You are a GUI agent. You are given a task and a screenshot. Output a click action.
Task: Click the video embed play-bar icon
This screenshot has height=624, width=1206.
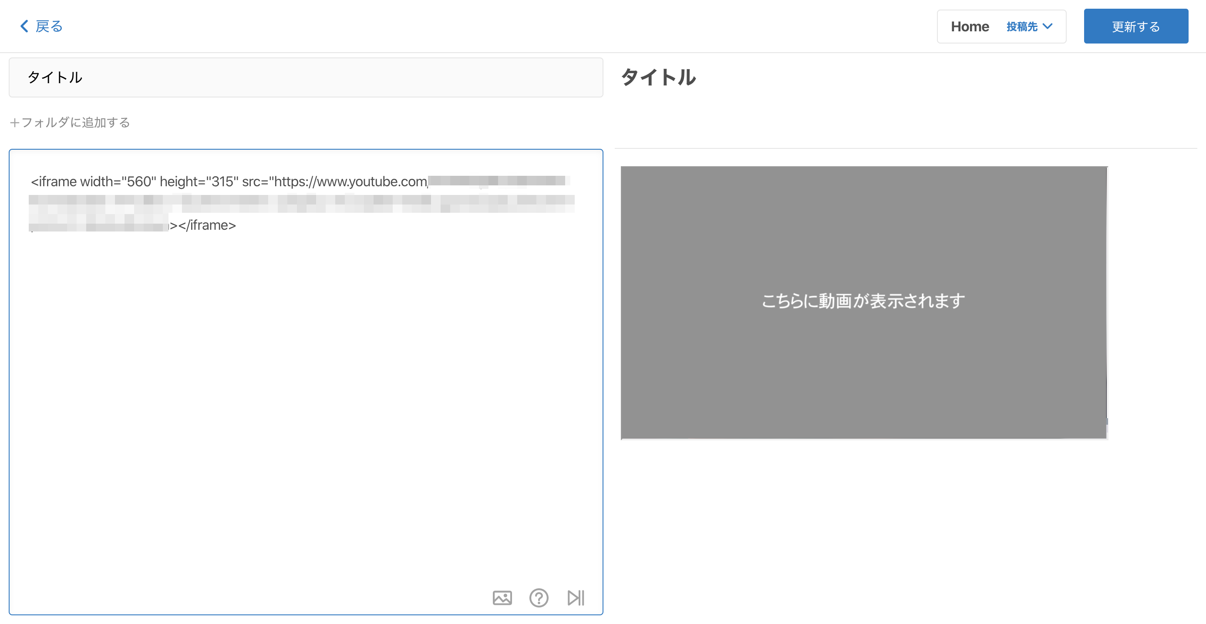point(576,597)
